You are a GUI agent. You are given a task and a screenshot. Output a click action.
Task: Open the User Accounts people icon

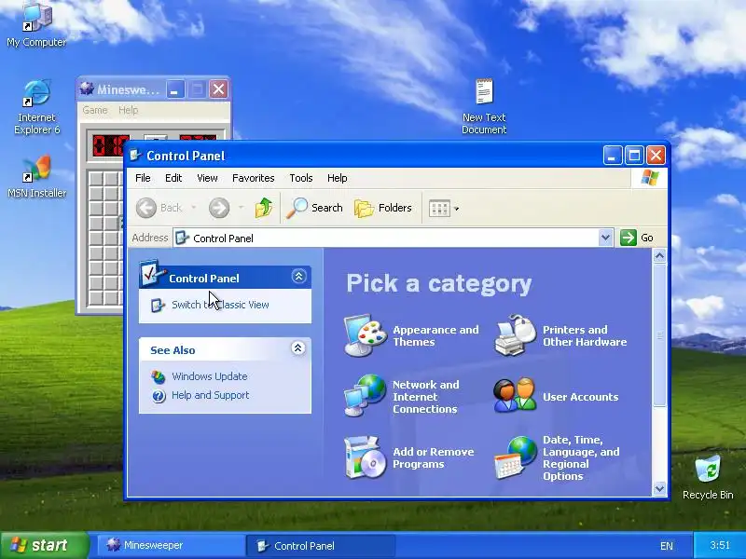(515, 395)
